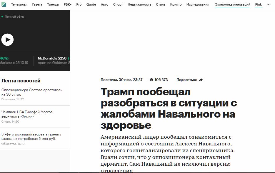Select the Quote menu item
This screenshot has width=275, height=173.
tap(91, 5)
